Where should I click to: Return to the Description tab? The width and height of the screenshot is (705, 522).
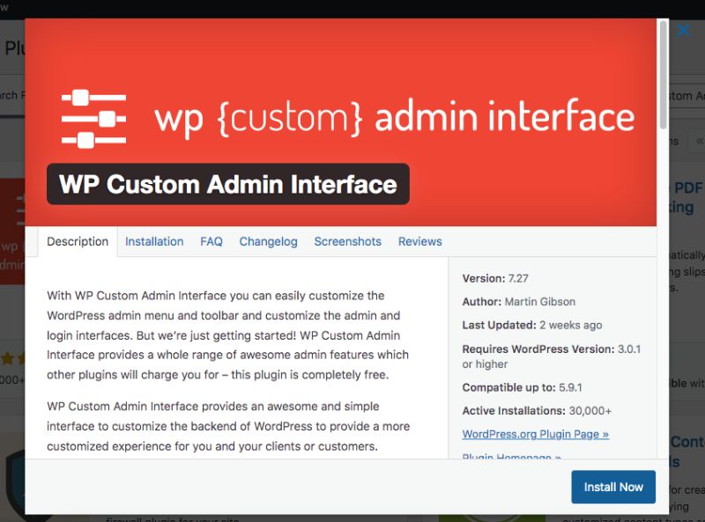(77, 241)
